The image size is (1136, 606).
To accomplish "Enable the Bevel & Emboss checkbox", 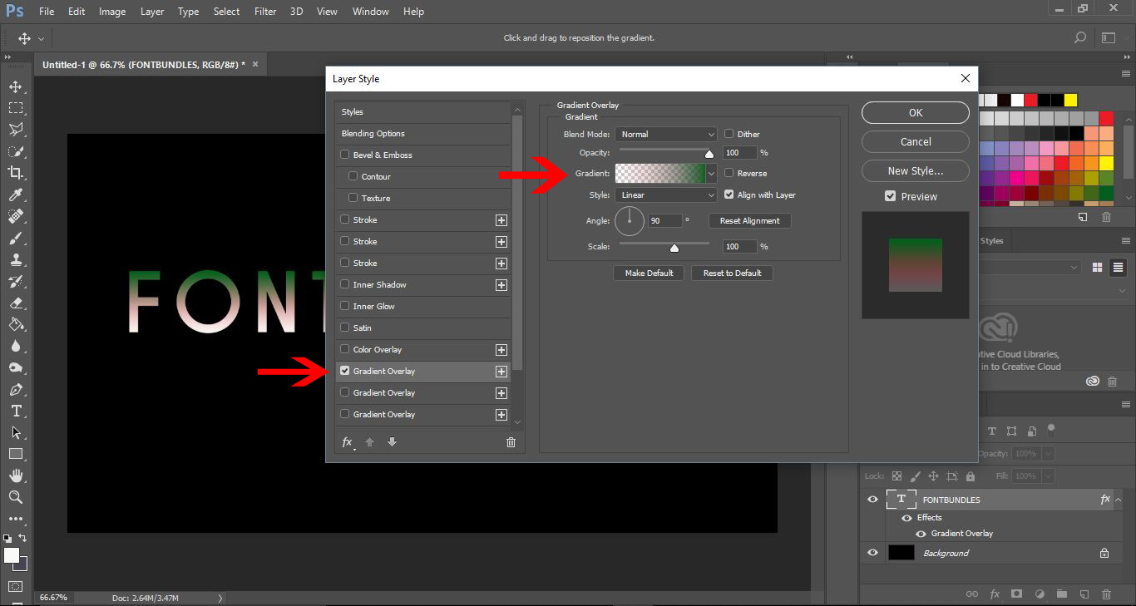I will coord(344,155).
